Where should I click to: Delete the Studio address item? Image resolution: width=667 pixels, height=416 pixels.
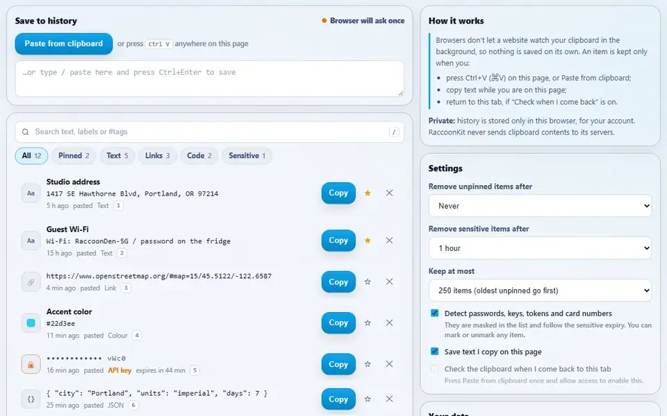389,193
